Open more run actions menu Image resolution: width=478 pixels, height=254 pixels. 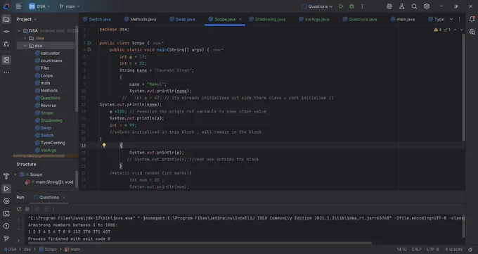coord(362,6)
